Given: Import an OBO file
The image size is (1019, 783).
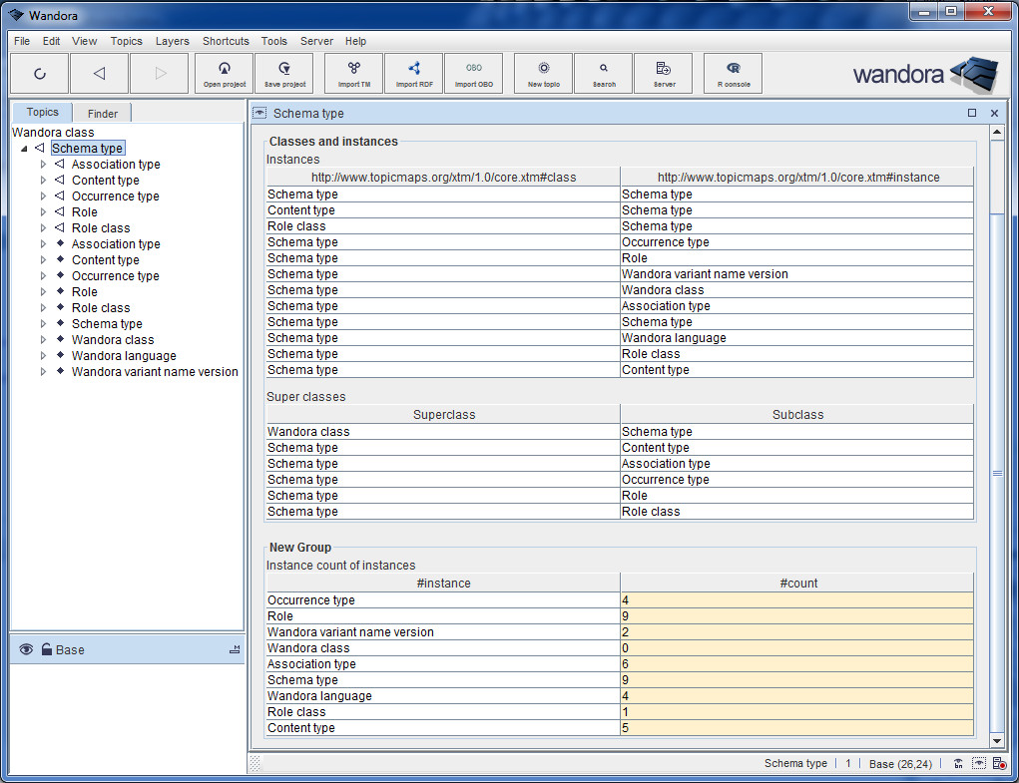Looking at the screenshot, I should (x=474, y=73).
